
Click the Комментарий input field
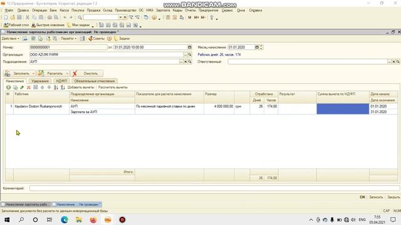214,188
